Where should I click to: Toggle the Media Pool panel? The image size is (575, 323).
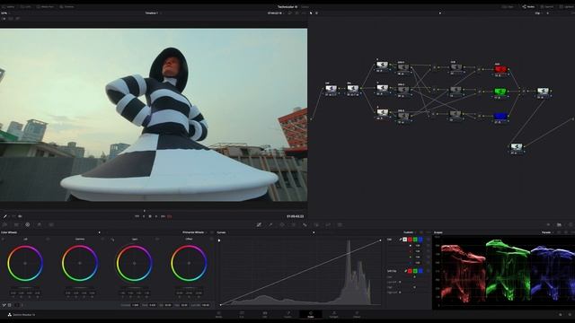tap(45, 6)
